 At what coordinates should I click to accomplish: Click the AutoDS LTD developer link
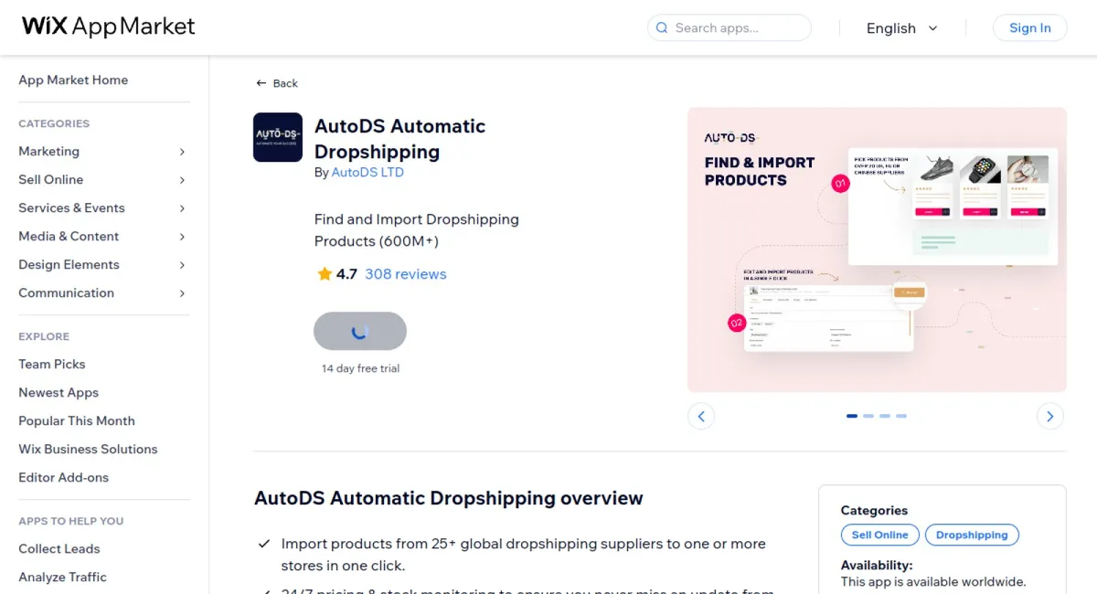[x=367, y=172]
